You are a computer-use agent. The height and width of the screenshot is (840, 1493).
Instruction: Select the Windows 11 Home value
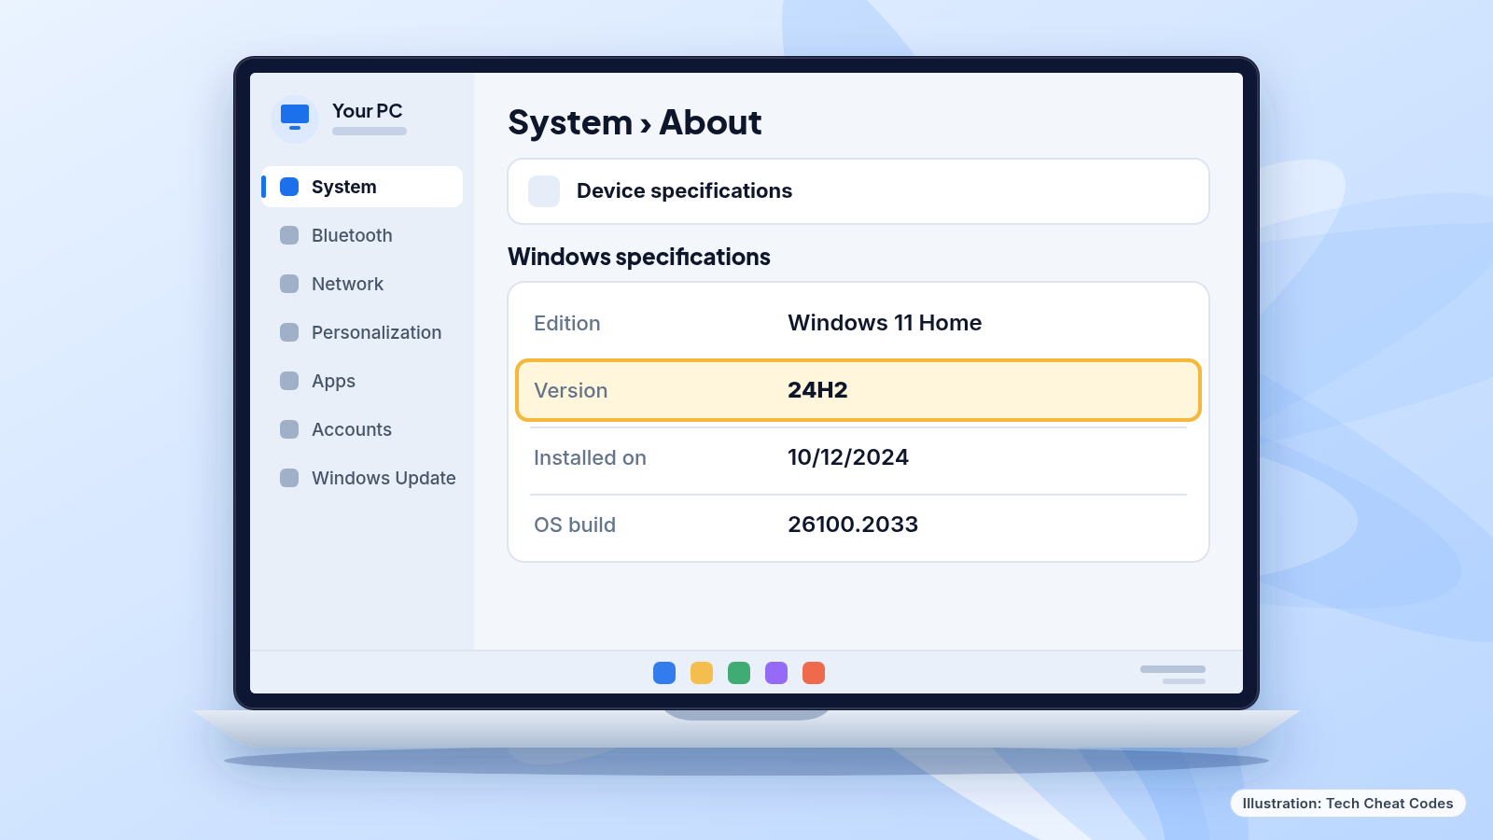coord(885,323)
